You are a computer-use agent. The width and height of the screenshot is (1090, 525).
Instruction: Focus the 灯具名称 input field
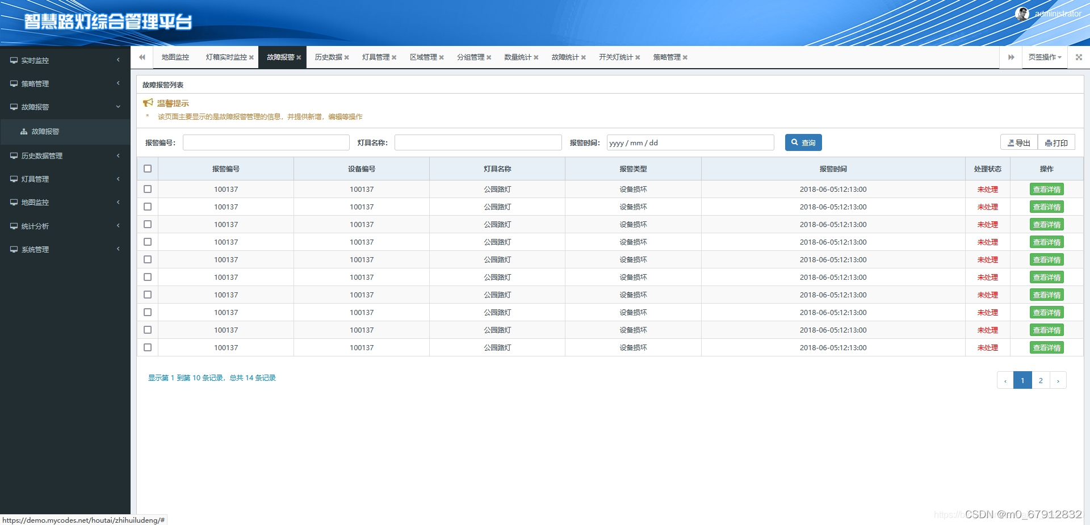[478, 142]
